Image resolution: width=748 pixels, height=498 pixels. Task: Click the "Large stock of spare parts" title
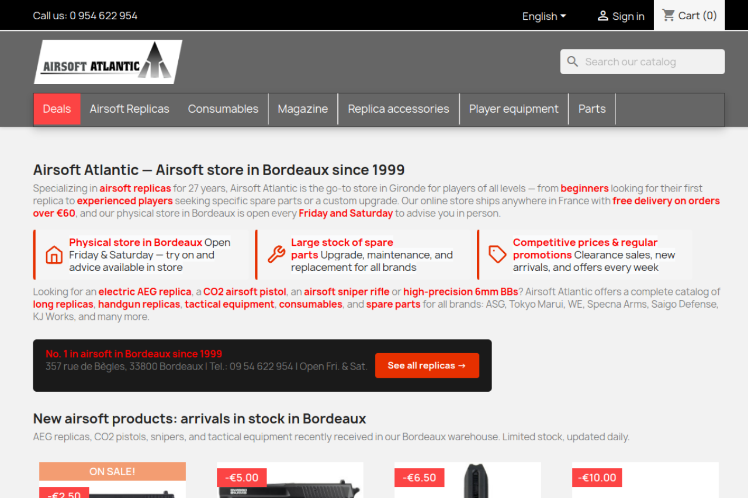click(342, 248)
